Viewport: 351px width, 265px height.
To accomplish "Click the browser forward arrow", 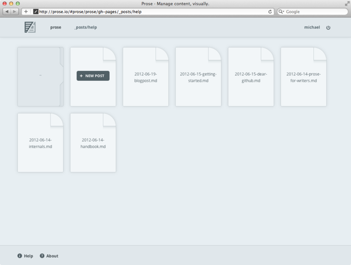I will (14, 12).
